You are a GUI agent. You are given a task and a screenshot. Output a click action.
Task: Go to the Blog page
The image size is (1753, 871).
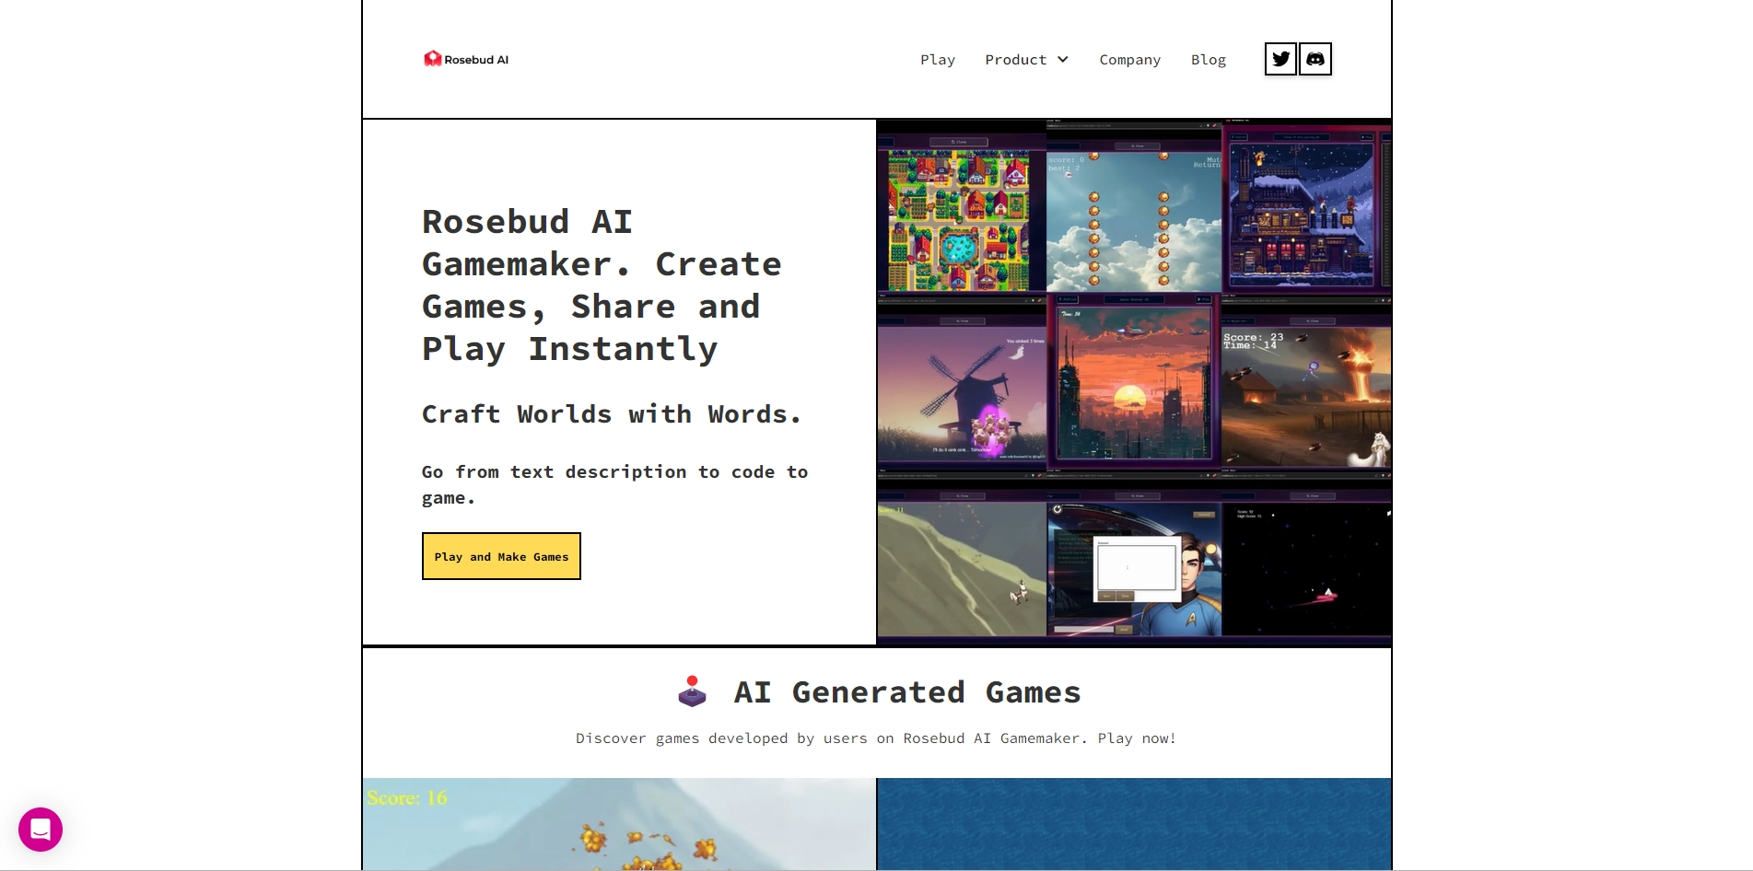click(x=1209, y=60)
